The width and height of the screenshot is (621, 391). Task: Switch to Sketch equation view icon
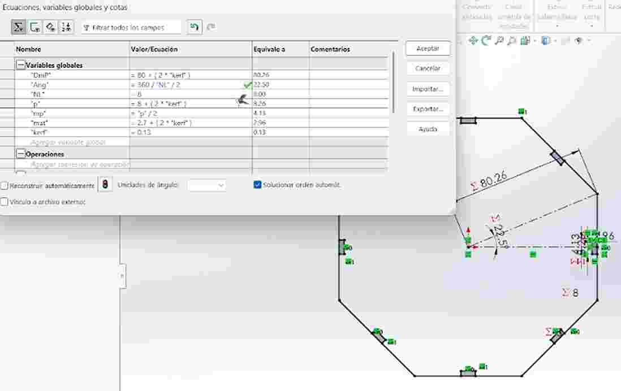35,27
